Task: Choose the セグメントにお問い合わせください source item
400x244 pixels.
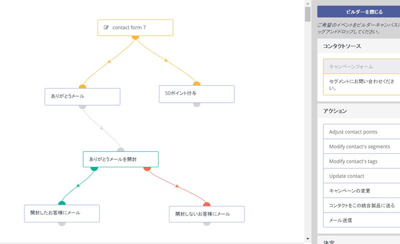Action: tap(361, 85)
